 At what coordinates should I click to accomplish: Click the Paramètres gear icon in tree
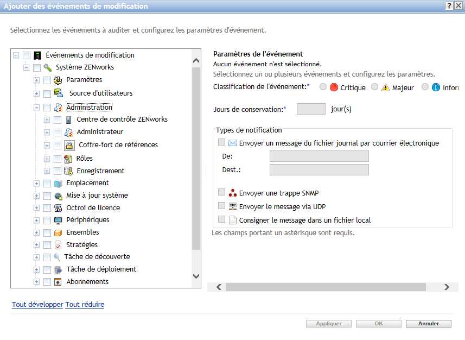tap(58, 80)
